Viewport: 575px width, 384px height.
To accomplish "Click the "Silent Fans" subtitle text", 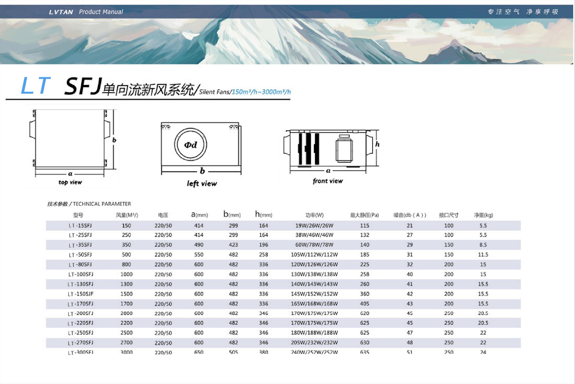I will [x=214, y=92].
